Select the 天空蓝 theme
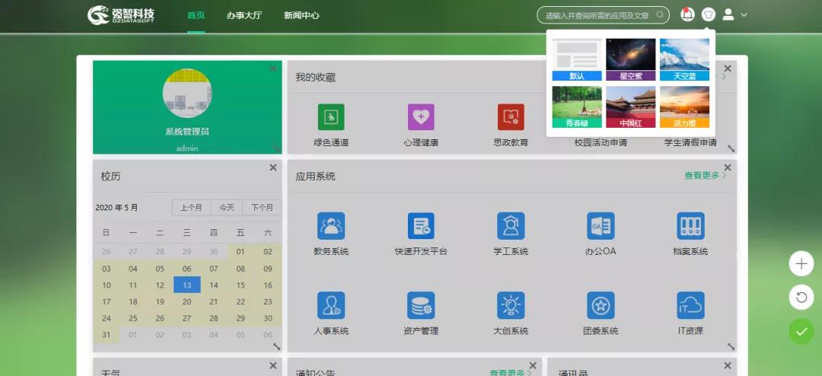 pos(684,59)
